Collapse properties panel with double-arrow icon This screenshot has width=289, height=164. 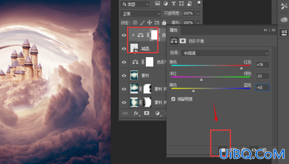(x=265, y=30)
